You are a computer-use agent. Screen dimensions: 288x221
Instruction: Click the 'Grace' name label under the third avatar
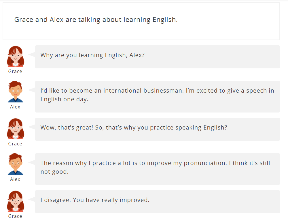click(x=15, y=144)
